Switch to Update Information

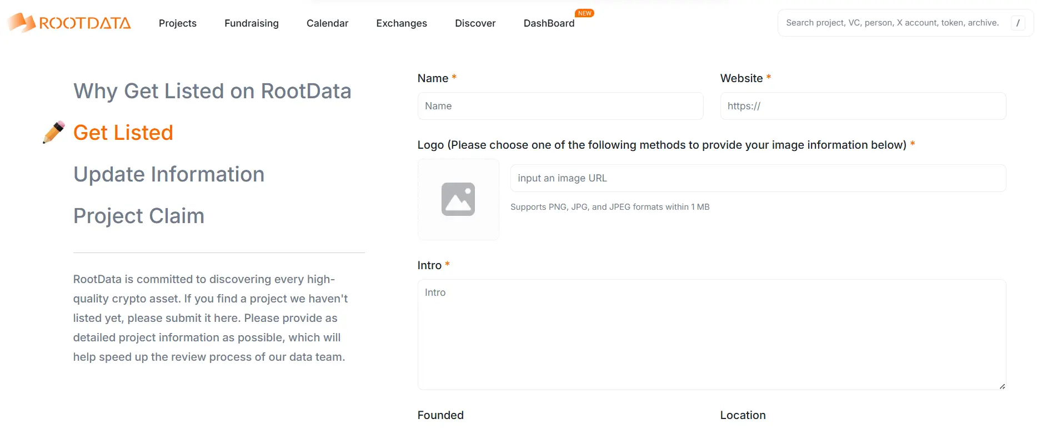(169, 174)
